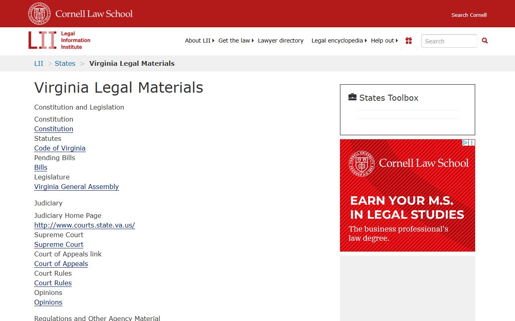Click the ad options dots icon
This screenshot has height=321, width=515.
[x=472, y=142]
